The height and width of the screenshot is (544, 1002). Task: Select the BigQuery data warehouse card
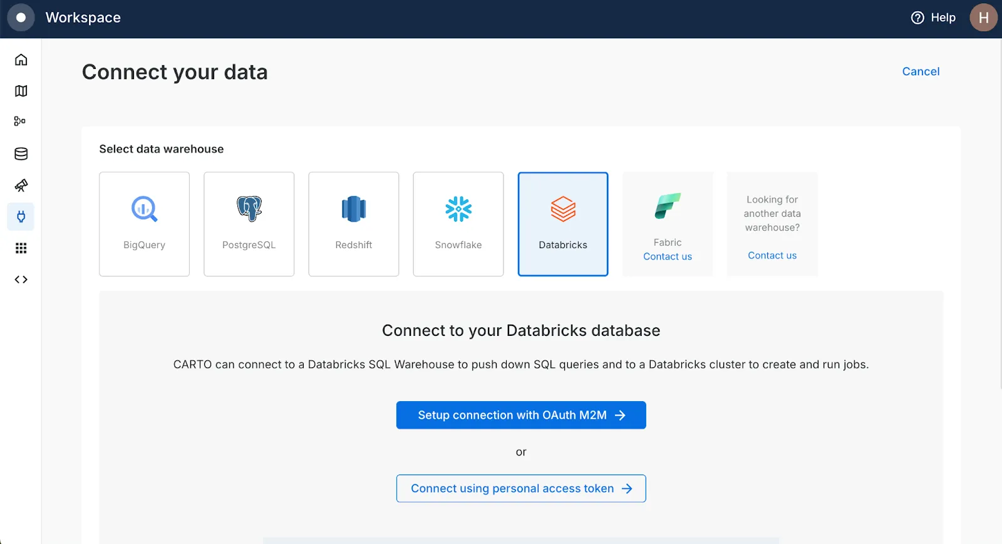(144, 224)
